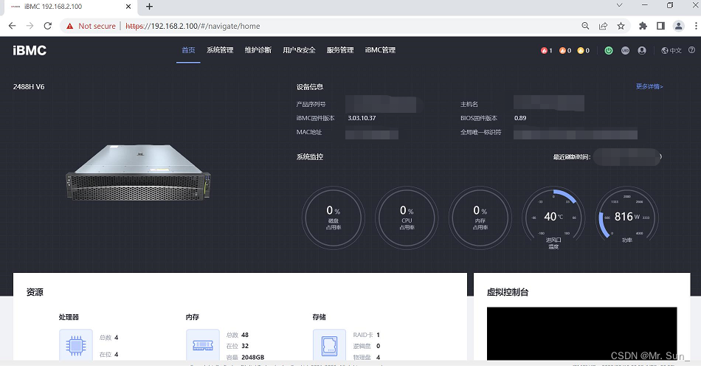
Task: Click the Not secure warning indicator
Action: click(91, 26)
